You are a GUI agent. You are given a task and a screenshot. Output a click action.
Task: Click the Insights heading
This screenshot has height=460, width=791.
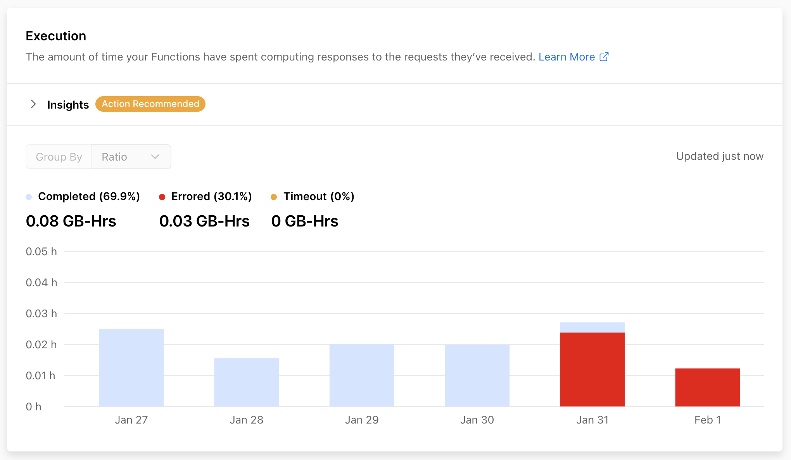tap(68, 104)
